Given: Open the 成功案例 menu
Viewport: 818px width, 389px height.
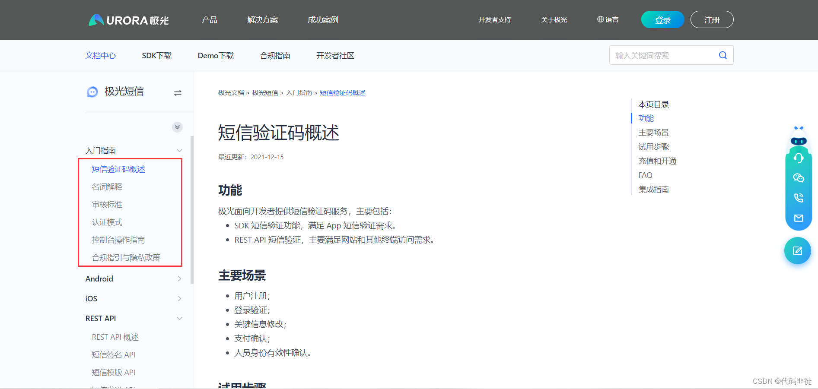Looking at the screenshot, I should click(323, 20).
